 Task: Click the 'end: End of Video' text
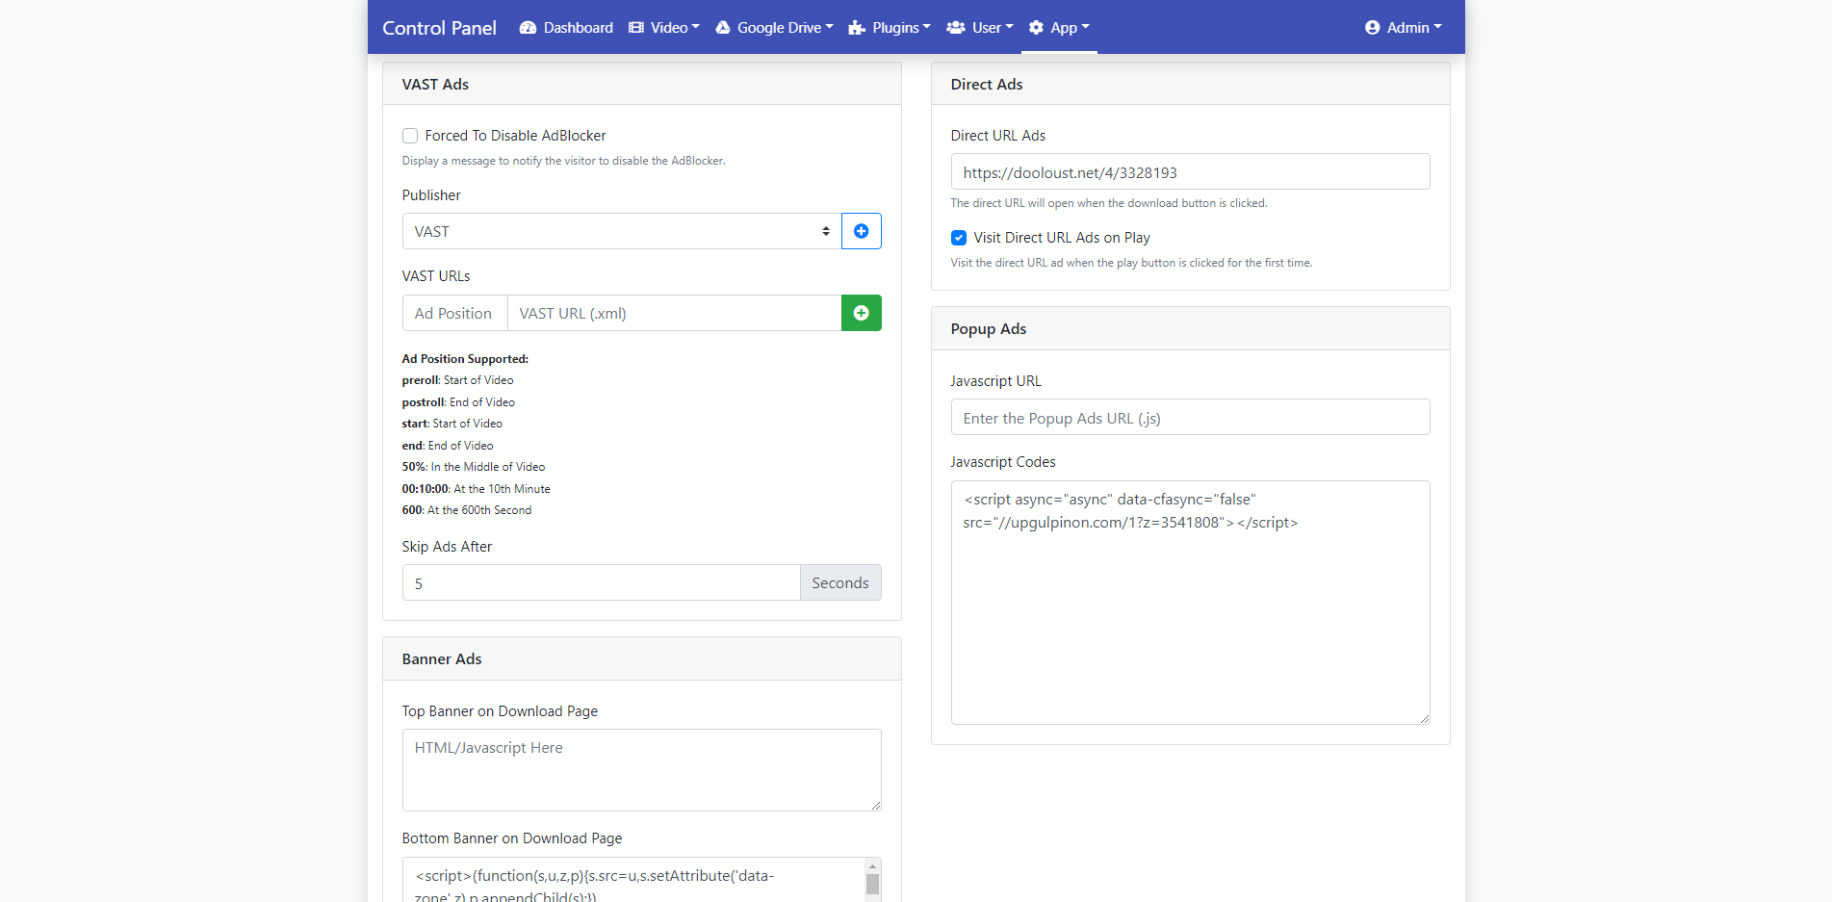pos(448,446)
